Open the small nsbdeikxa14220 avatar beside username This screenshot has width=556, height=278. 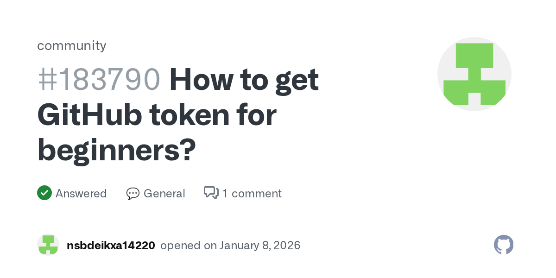[48, 245]
